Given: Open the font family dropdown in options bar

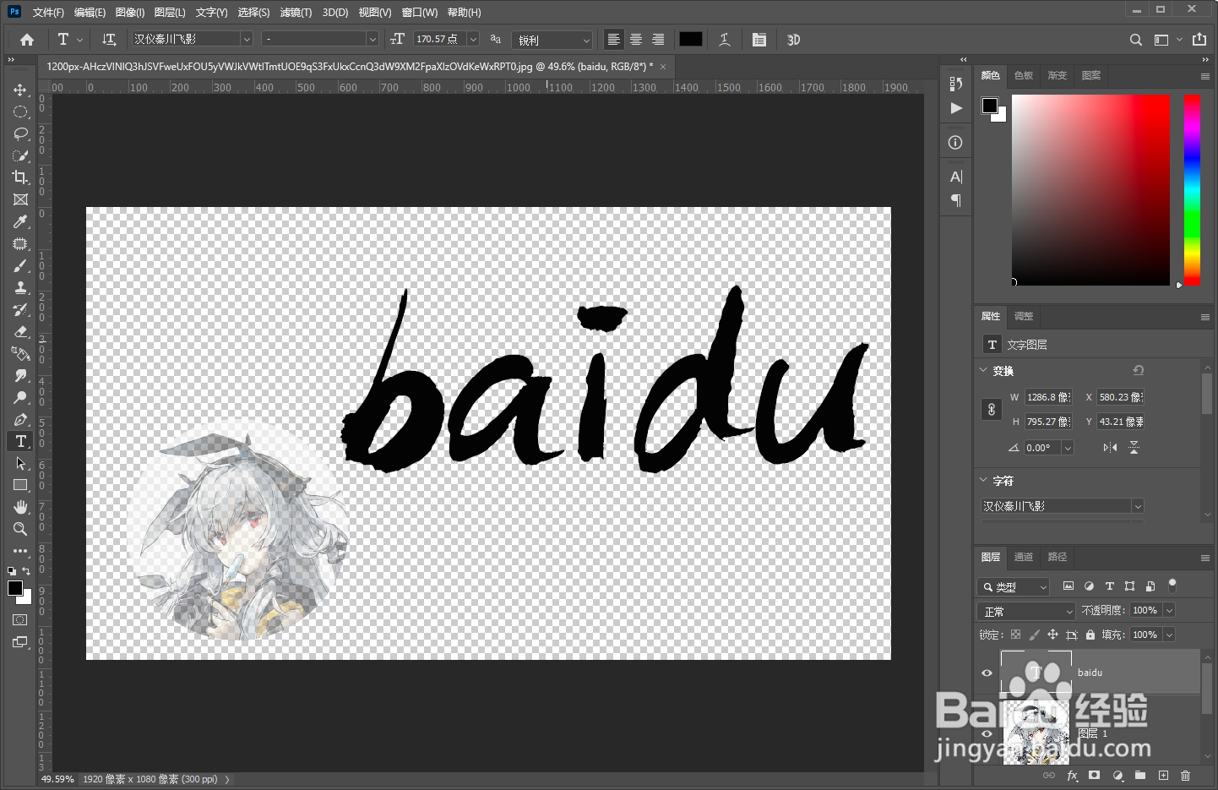Looking at the screenshot, I should coord(247,39).
